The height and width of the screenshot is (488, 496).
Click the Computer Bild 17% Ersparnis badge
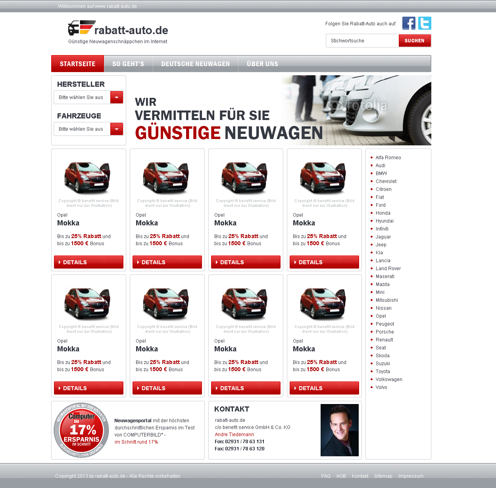coord(81,430)
